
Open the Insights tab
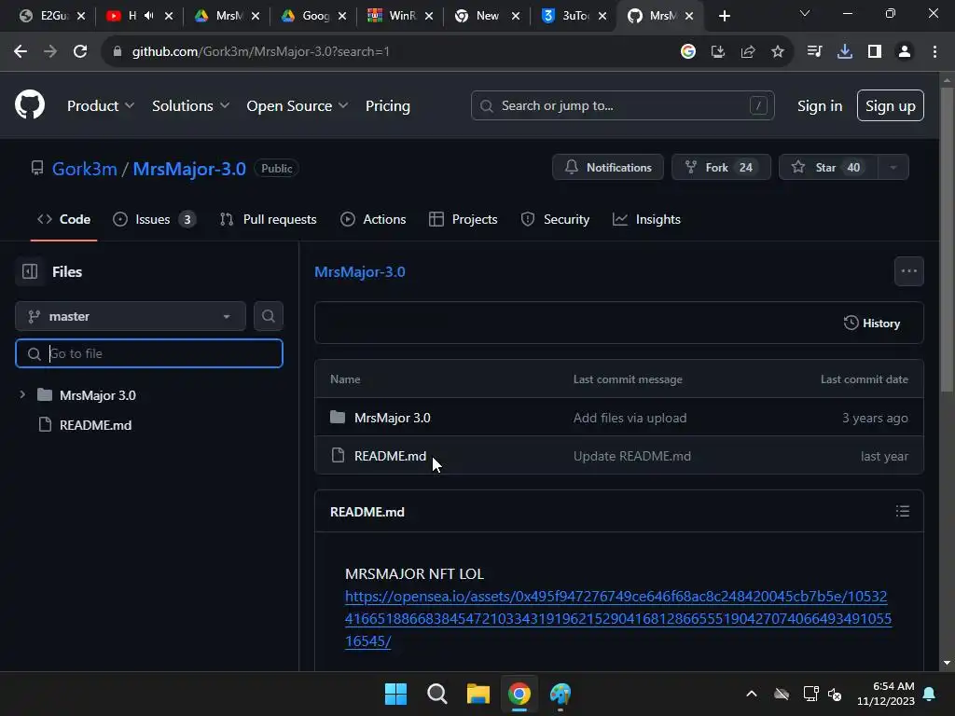pyautogui.click(x=646, y=219)
